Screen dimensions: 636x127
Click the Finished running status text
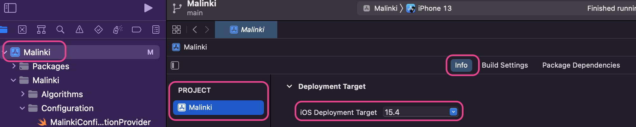click(611, 8)
